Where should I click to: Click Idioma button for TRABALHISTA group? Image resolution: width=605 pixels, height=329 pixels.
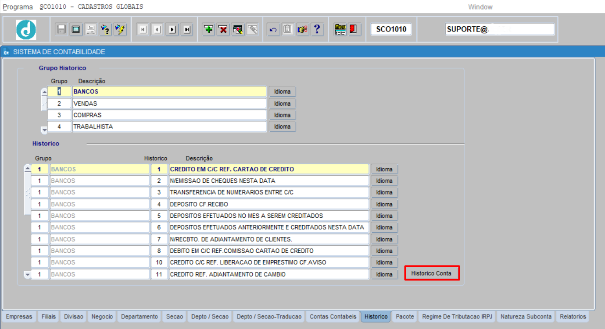(283, 127)
